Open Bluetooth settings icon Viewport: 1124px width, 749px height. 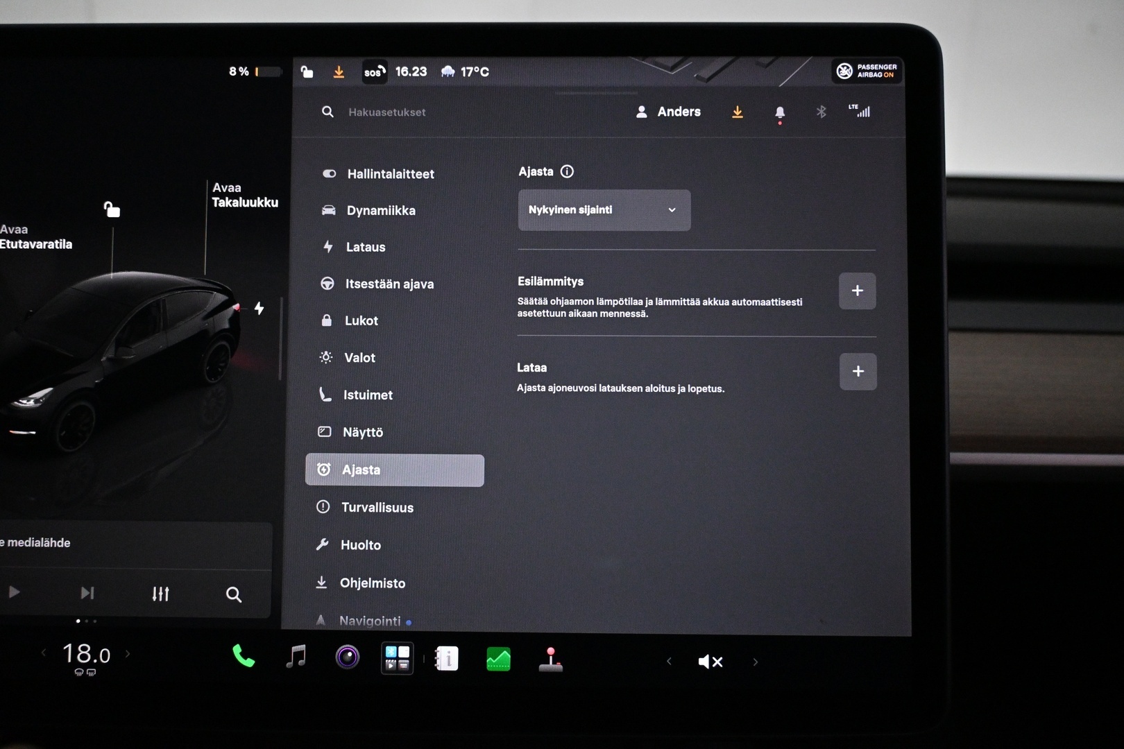[821, 112]
